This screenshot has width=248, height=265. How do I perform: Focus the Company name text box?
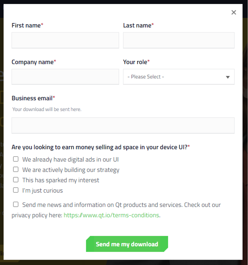pos(65,77)
